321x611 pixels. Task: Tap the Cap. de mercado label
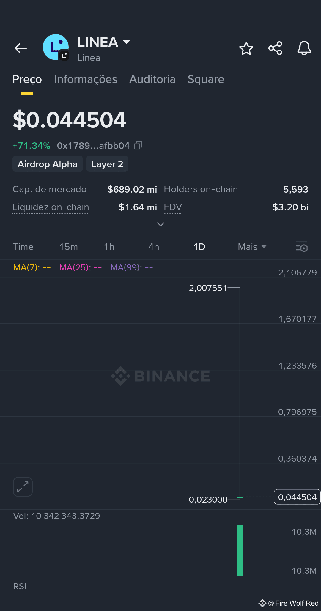[x=50, y=189]
